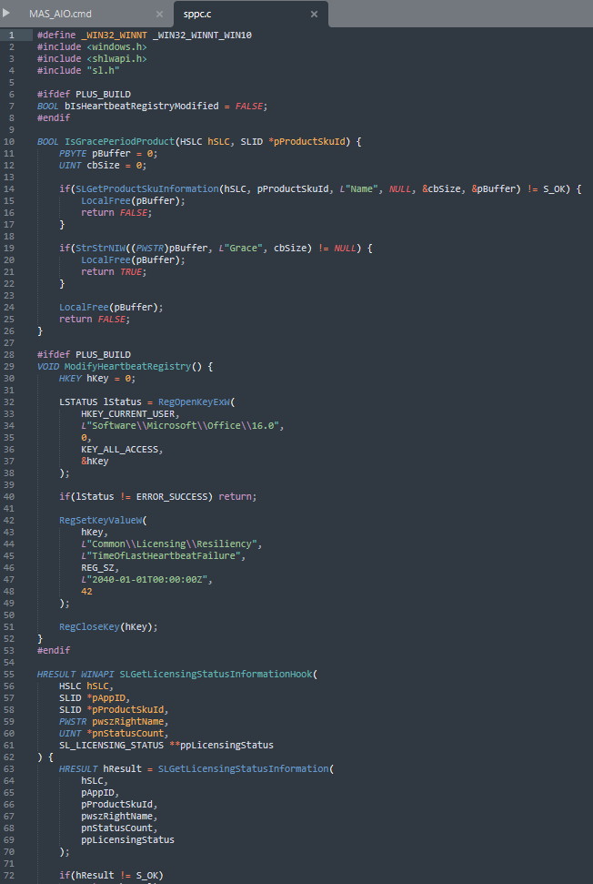Click the #endif on line 53

(x=54, y=651)
